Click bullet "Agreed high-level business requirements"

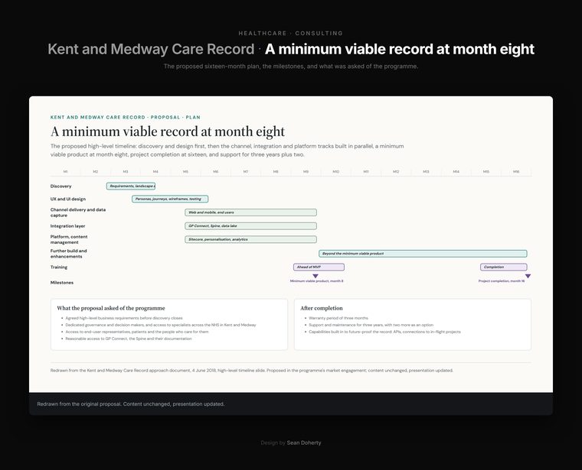coord(124,318)
